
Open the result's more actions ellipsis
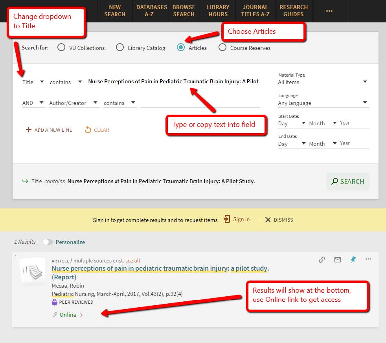point(368,259)
